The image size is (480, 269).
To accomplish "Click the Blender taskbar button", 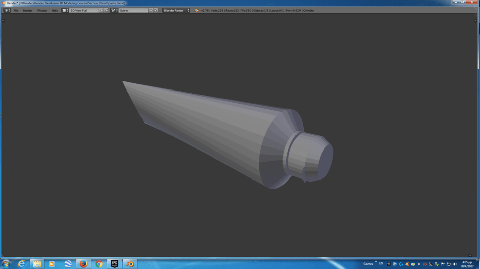I will coord(130,264).
